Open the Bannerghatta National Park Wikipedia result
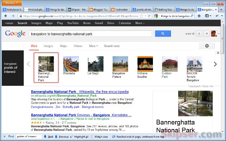The image size is (226, 141). tap(80, 92)
